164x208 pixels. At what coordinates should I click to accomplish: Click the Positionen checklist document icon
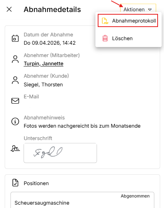click(x=15, y=183)
